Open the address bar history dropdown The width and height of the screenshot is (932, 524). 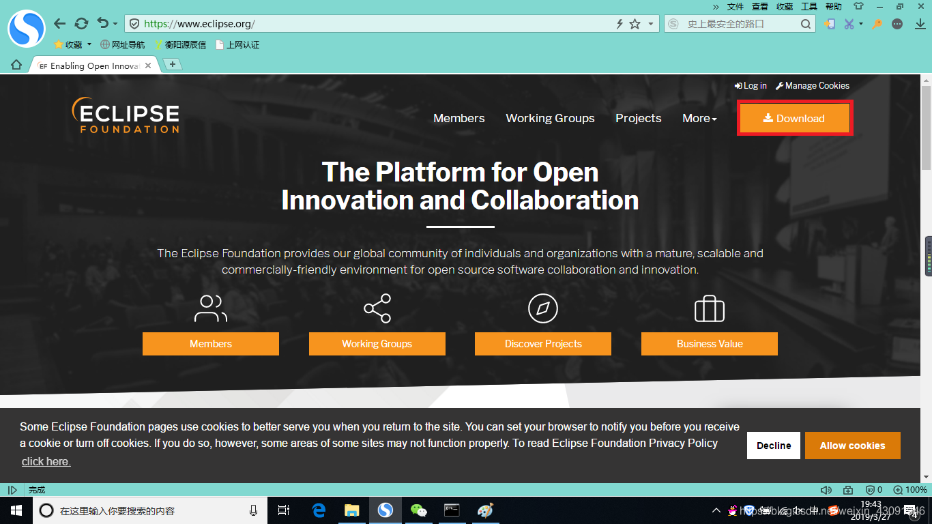pyautogui.click(x=651, y=24)
